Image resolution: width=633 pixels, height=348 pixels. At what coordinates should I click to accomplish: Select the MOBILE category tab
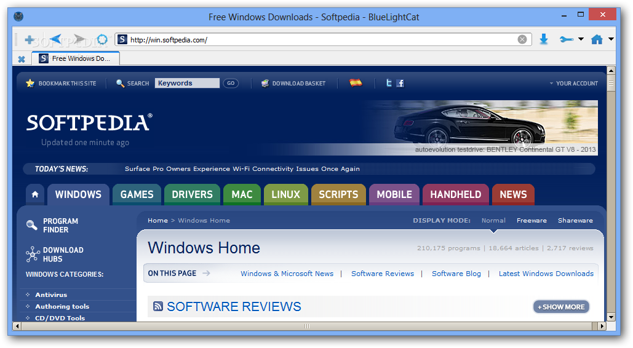pos(394,194)
